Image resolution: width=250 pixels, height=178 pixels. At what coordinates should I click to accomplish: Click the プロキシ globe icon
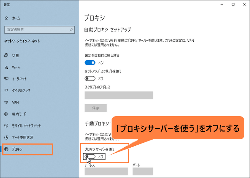7,149
